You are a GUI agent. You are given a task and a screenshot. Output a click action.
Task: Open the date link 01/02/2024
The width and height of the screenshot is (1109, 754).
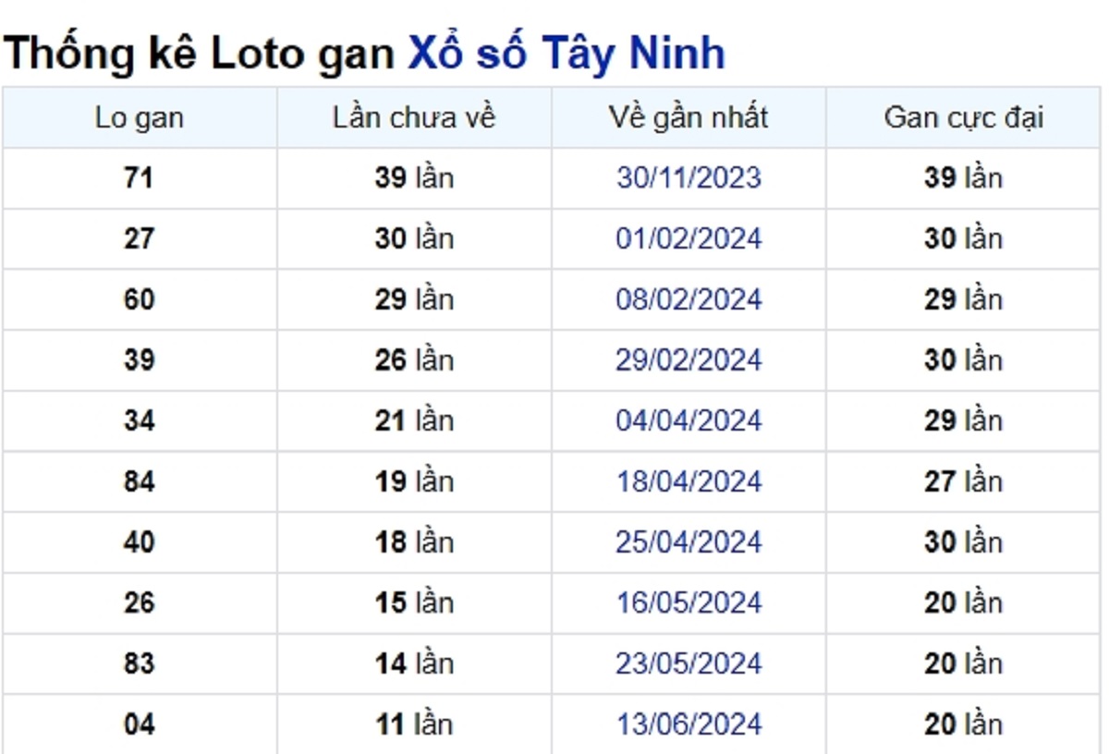689,238
